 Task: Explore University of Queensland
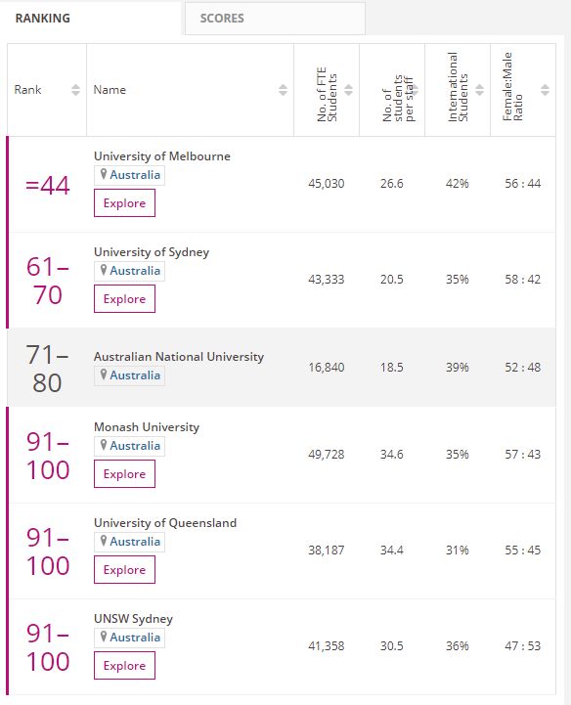pos(124,569)
